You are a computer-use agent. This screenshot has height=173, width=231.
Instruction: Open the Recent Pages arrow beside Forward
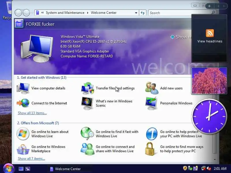pos(32,13)
